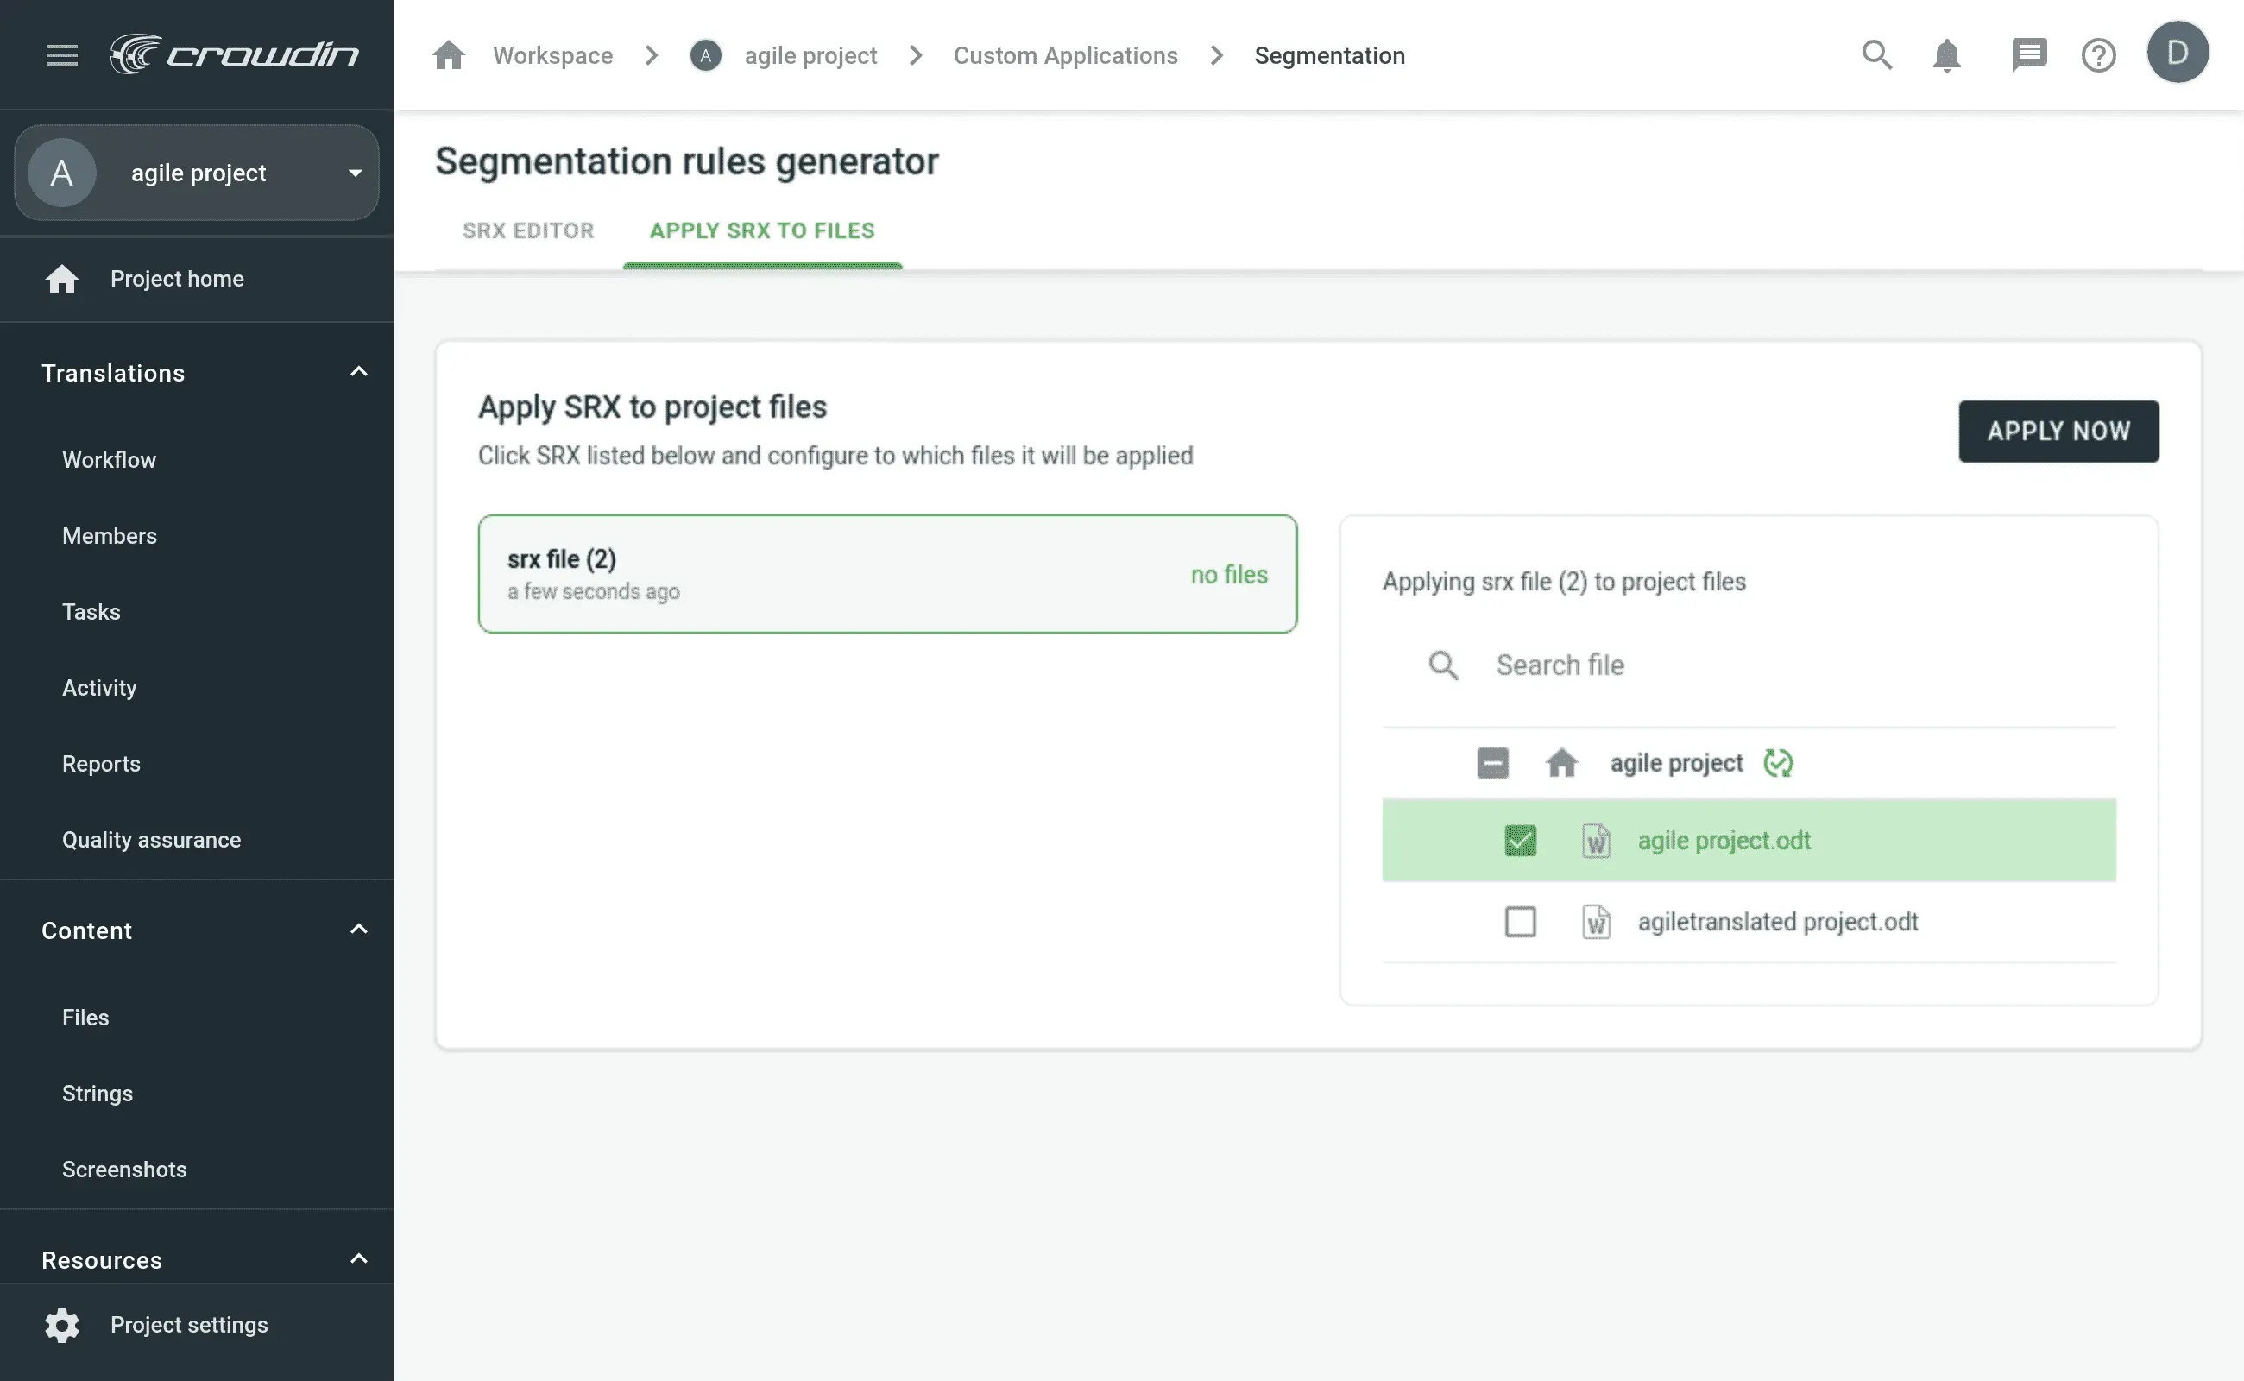Go to Custom Applications breadcrumb link
This screenshot has height=1381, width=2244.
click(1065, 56)
